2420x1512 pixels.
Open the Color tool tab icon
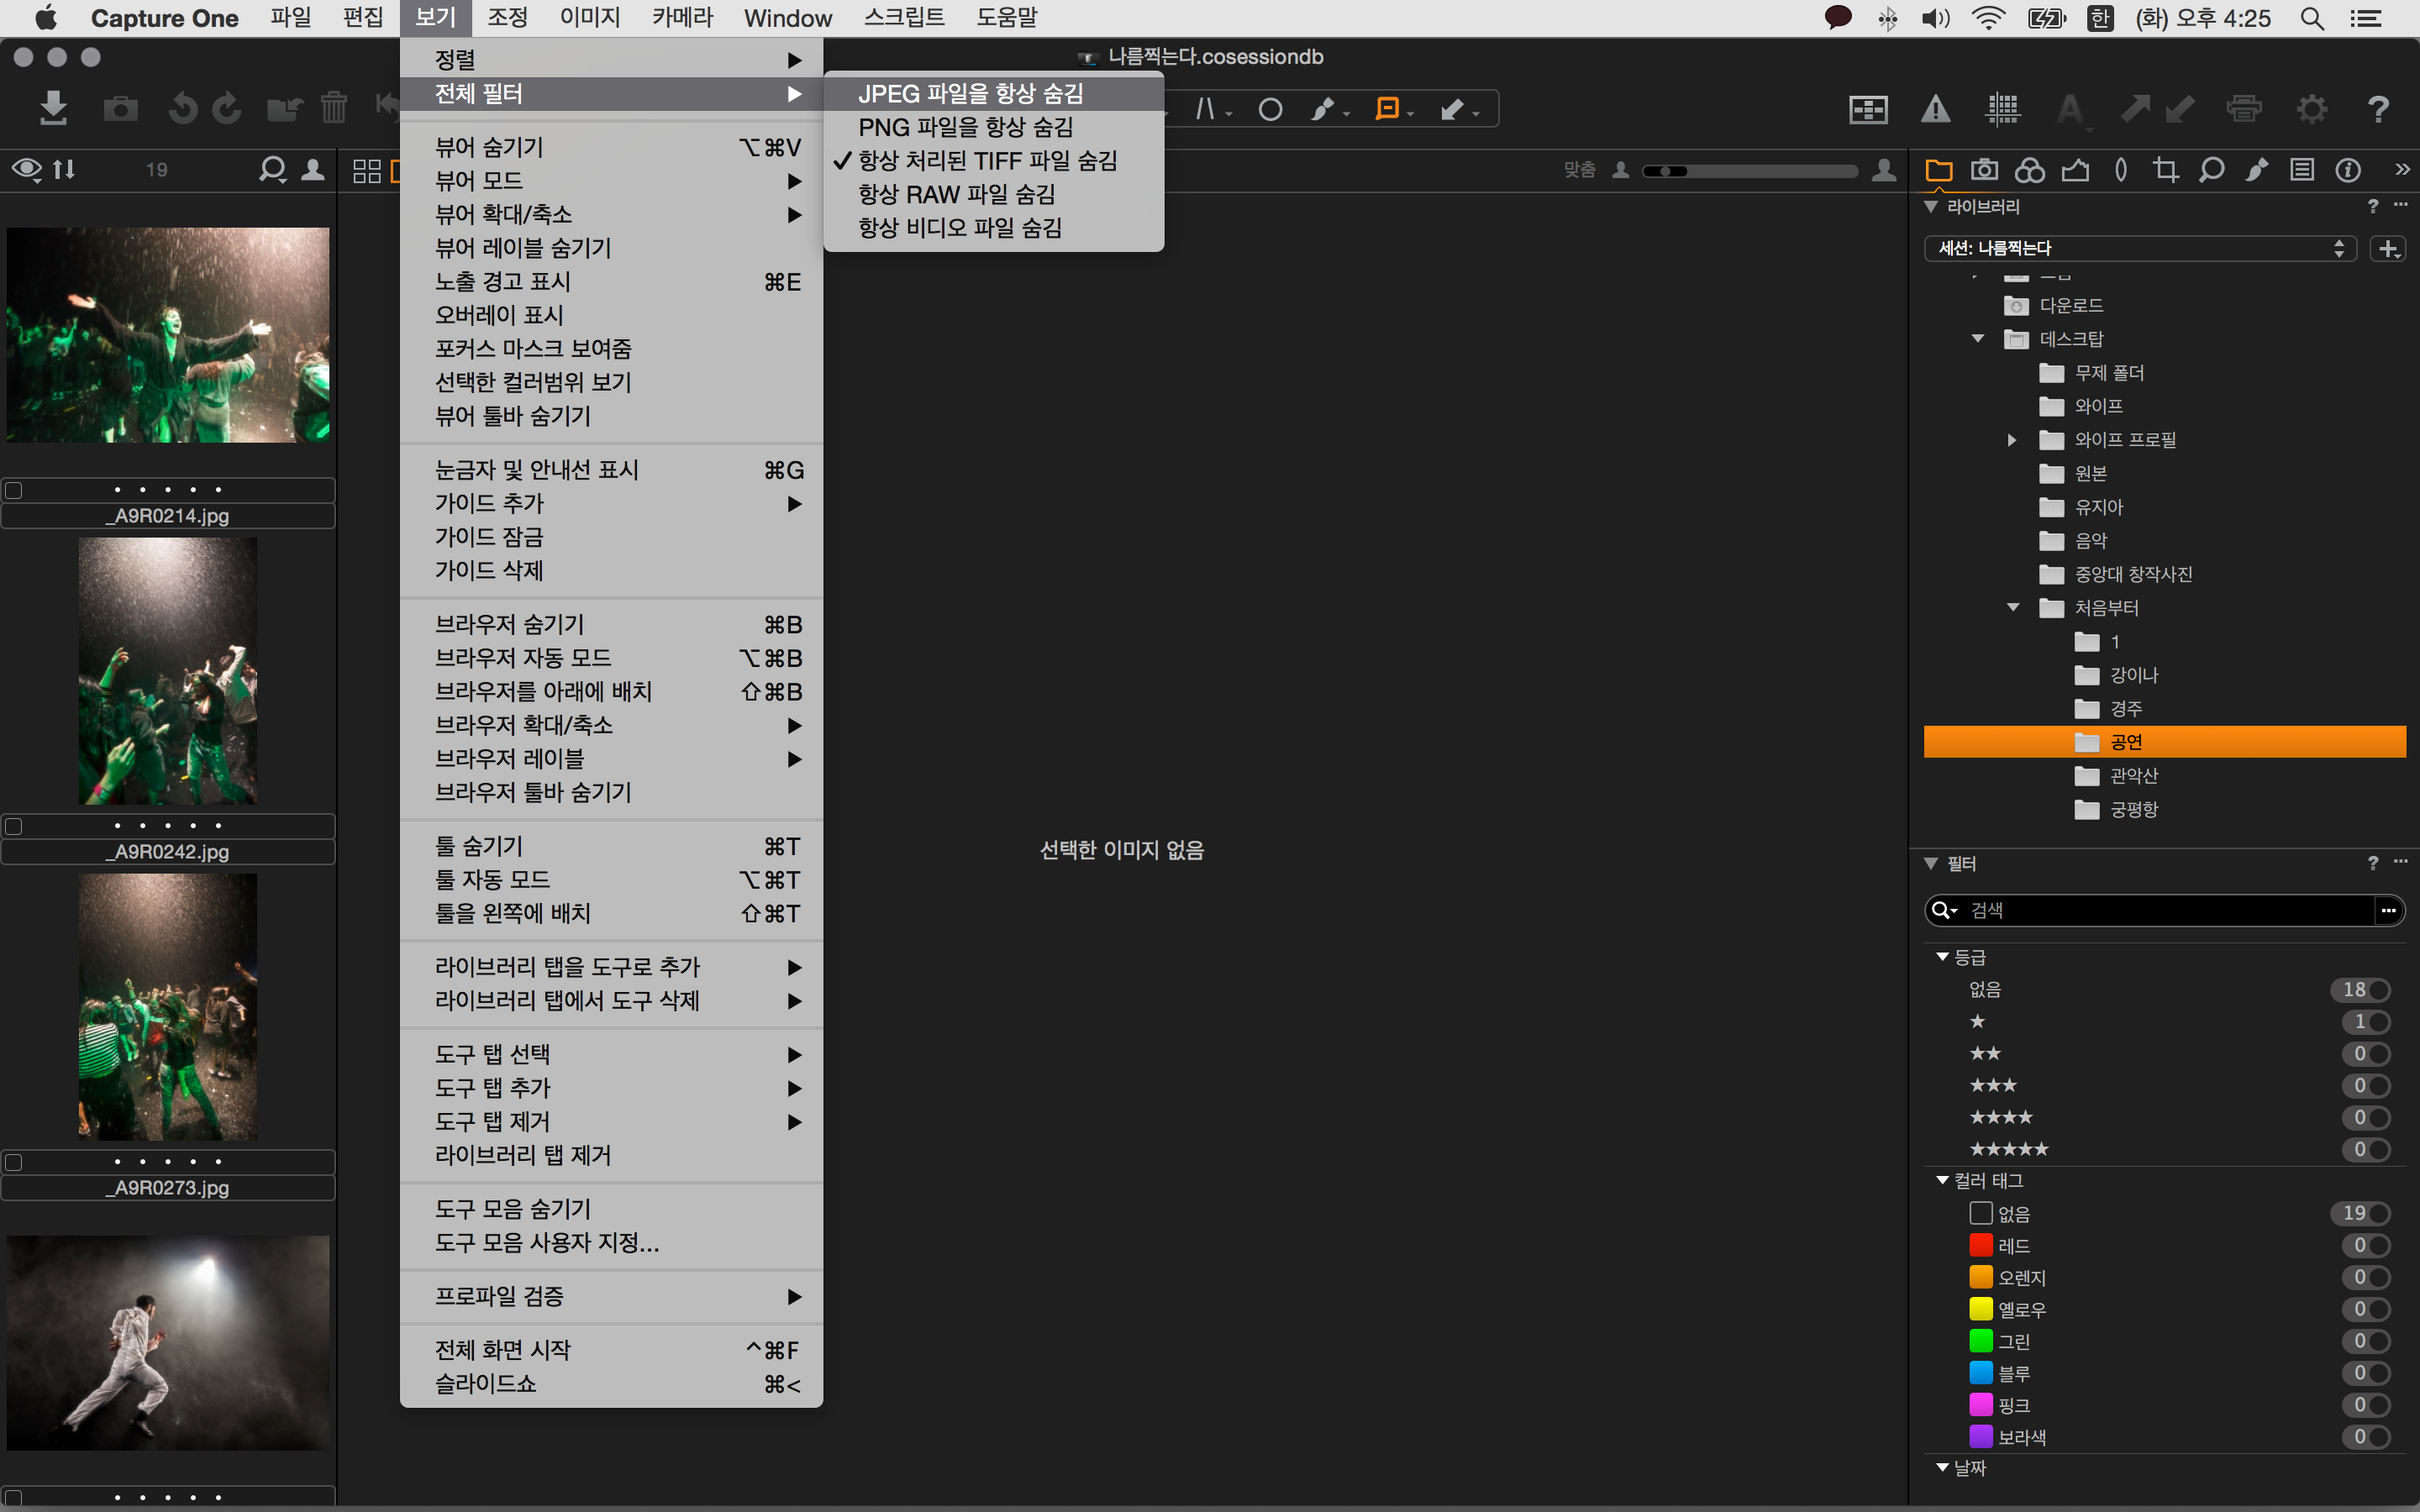[2029, 170]
